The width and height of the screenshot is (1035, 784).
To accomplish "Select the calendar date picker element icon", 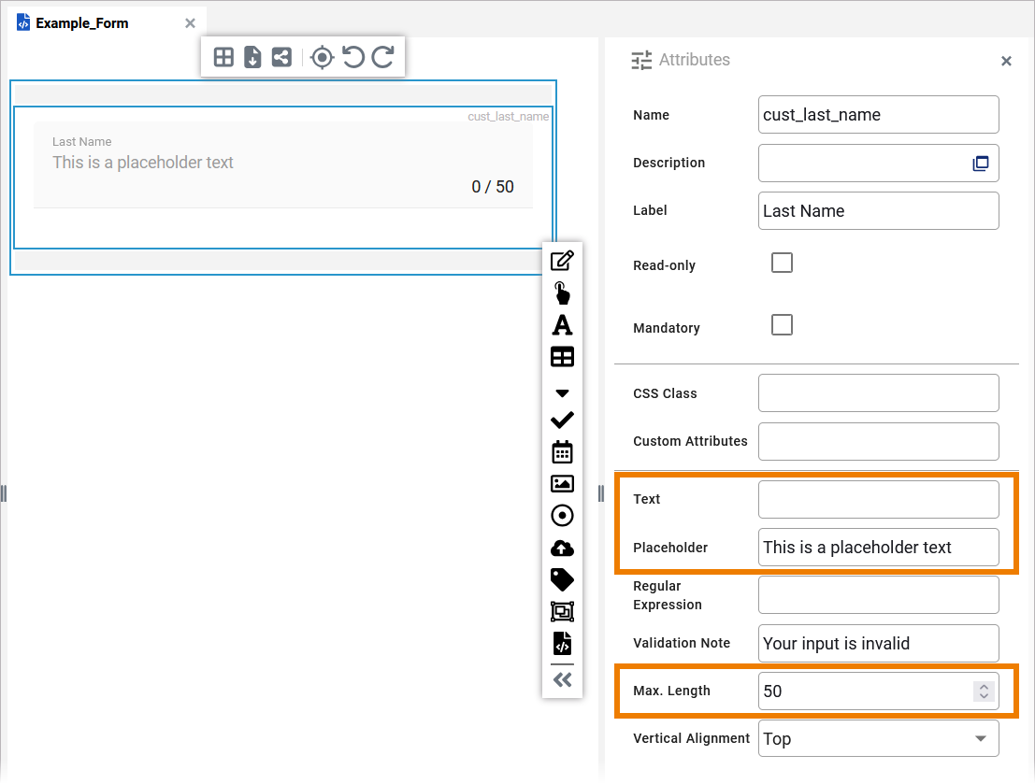I will pos(562,452).
